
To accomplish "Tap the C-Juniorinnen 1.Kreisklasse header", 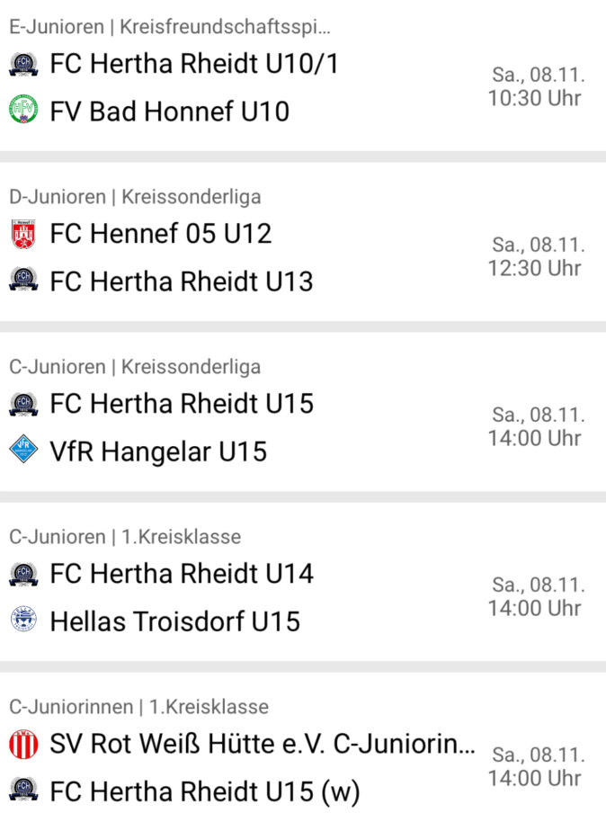I will point(138,707).
